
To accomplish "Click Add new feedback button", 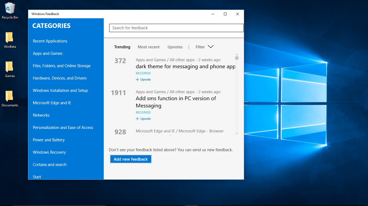I will coord(131,159).
